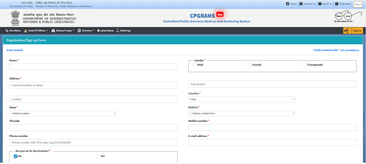Click the Enter Details heading text
This screenshot has width=366, height=164.
[x=15, y=50]
